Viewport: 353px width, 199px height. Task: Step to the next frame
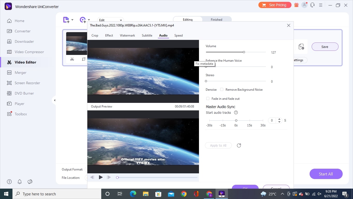point(109,177)
